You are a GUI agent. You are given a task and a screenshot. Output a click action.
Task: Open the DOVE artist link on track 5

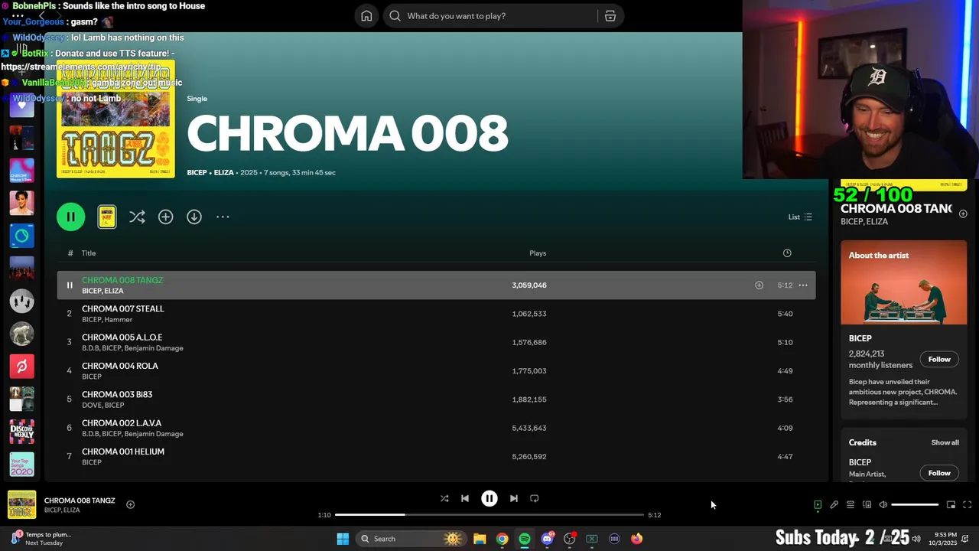[x=91, y=406]
